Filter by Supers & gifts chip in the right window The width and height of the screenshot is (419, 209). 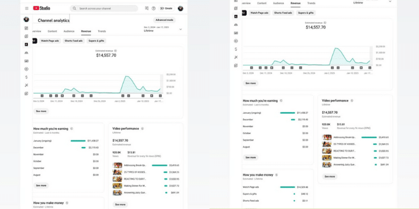306,13
